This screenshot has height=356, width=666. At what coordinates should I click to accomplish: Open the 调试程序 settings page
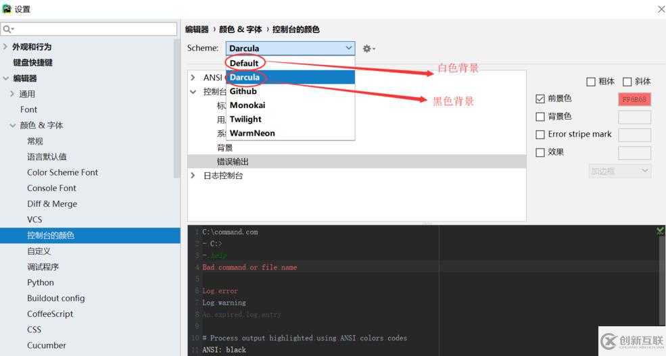pyautogui.click(x=43, y=267)
